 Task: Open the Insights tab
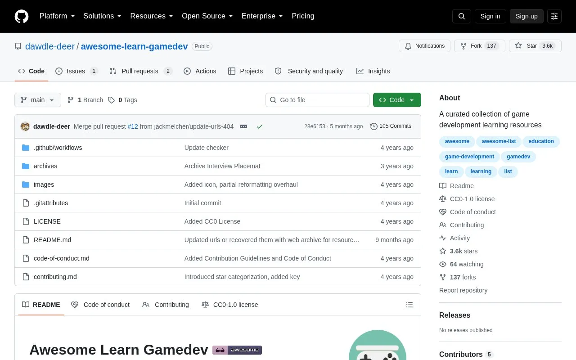pyautogui.click(x=373, y=71)
